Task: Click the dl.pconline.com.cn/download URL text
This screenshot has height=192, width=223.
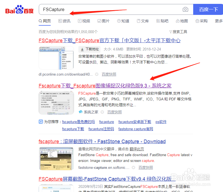Action: click(x=66, y=74)
